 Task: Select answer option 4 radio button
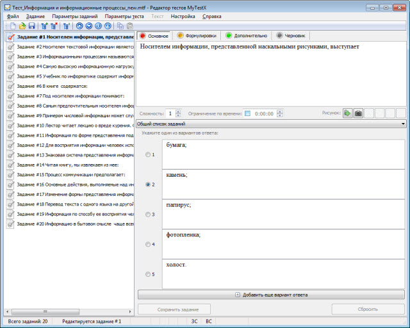149,244
